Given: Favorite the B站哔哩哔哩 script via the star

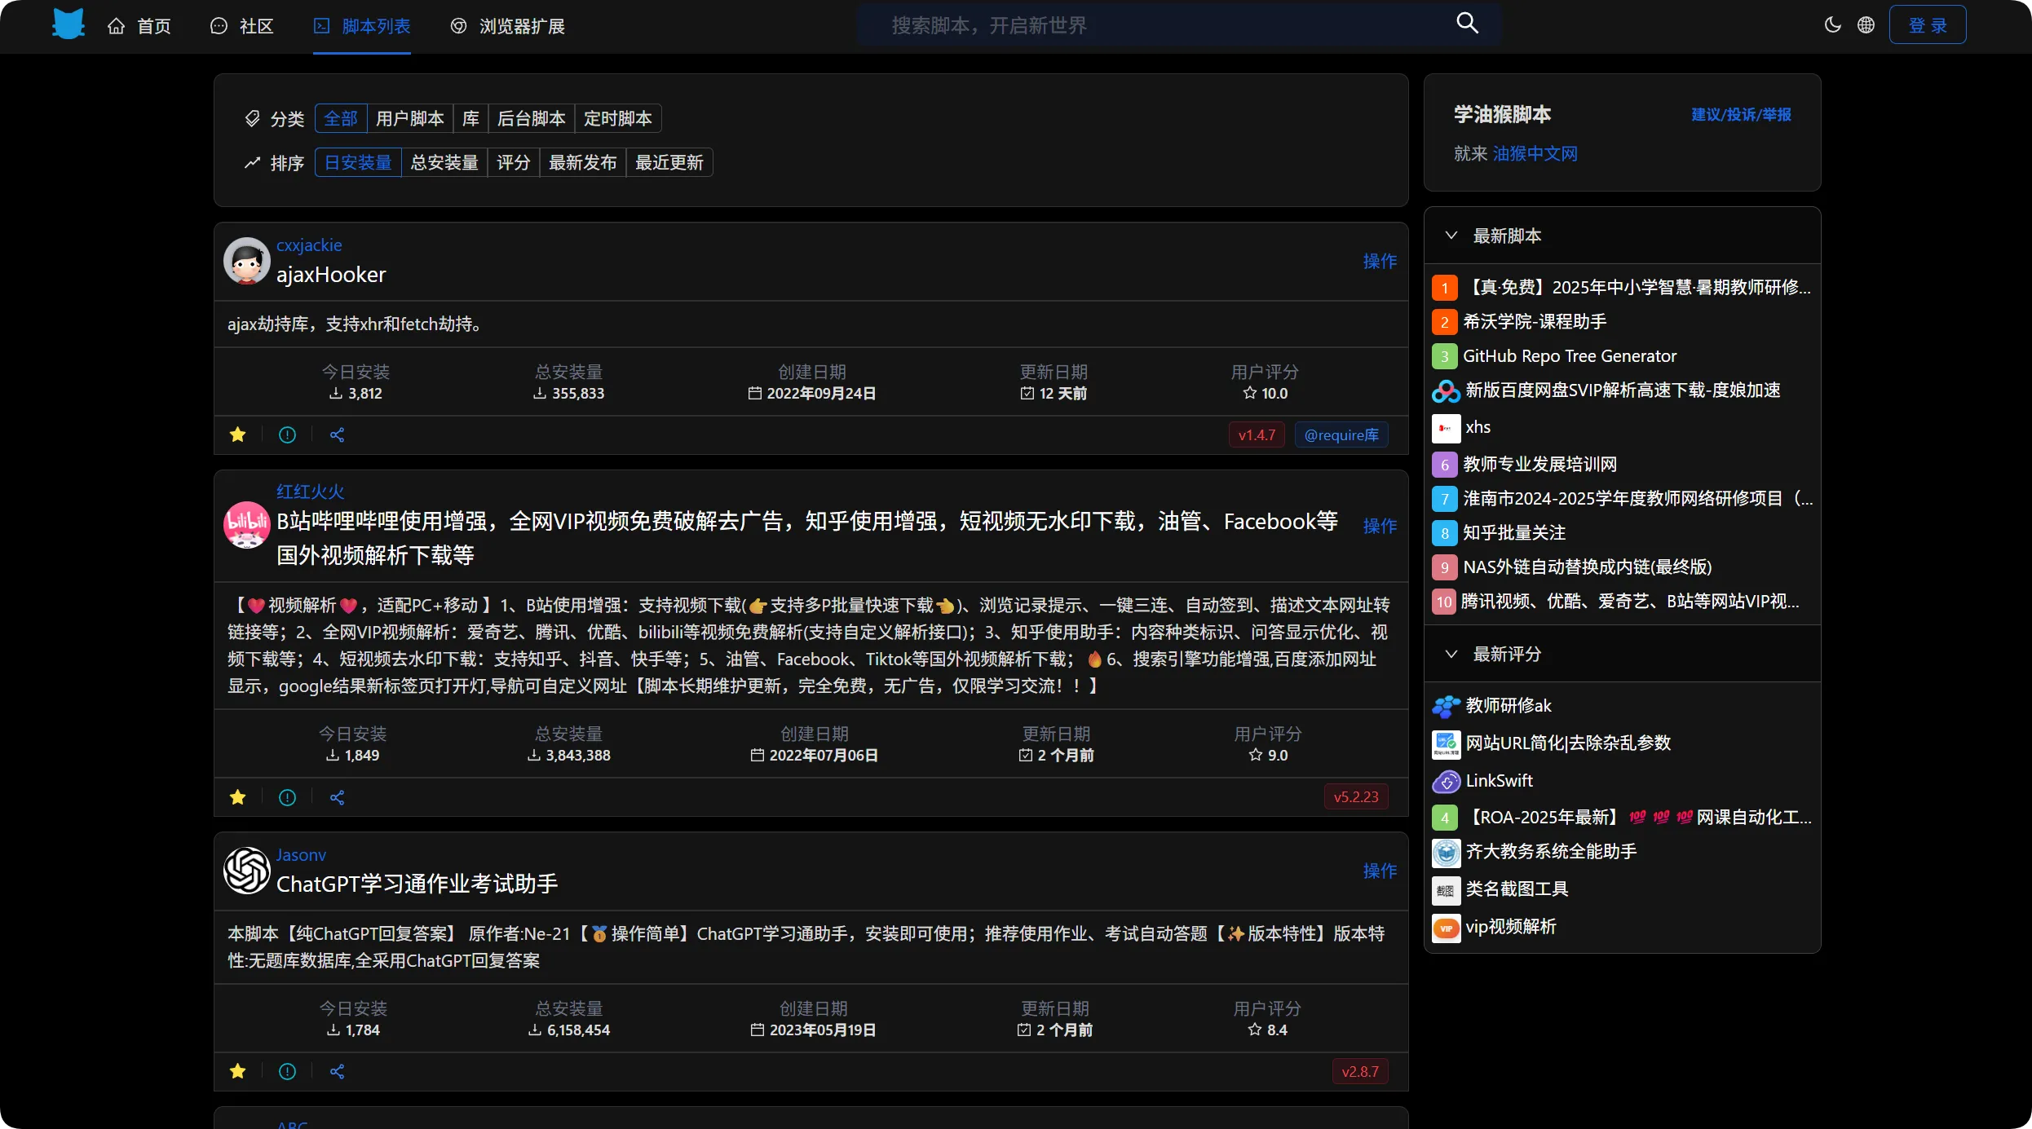Looking at the screenshot, I should coord(236,796).
